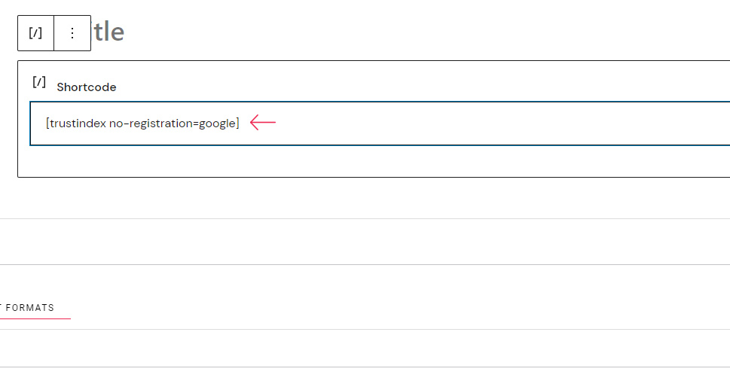Focus the shortcode text input field
This screenshot has height=390, width=730.
[x=380, y=123]
